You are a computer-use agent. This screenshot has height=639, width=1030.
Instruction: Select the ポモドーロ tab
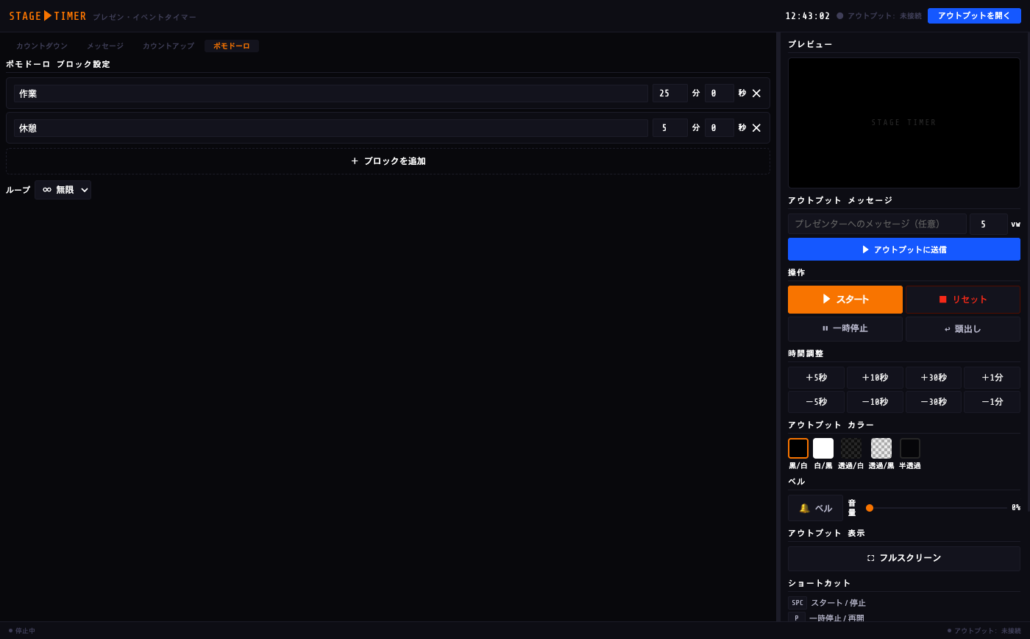(232, 46)
